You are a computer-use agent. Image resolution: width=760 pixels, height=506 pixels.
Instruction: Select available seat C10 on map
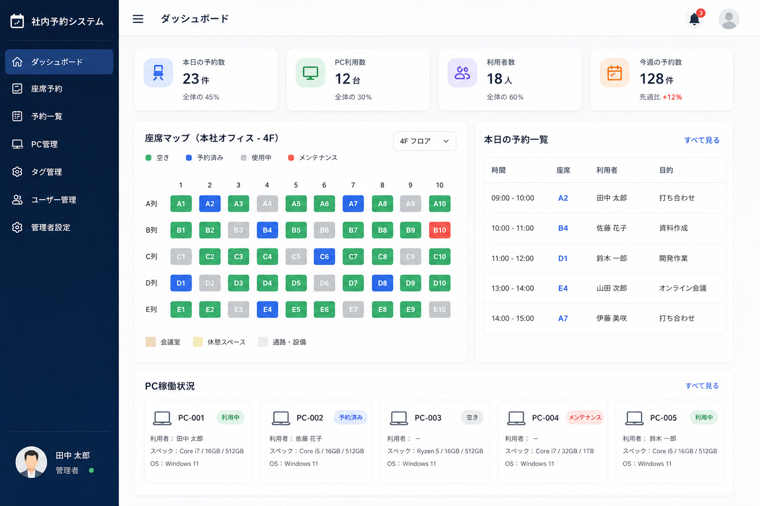pos(440,256)
